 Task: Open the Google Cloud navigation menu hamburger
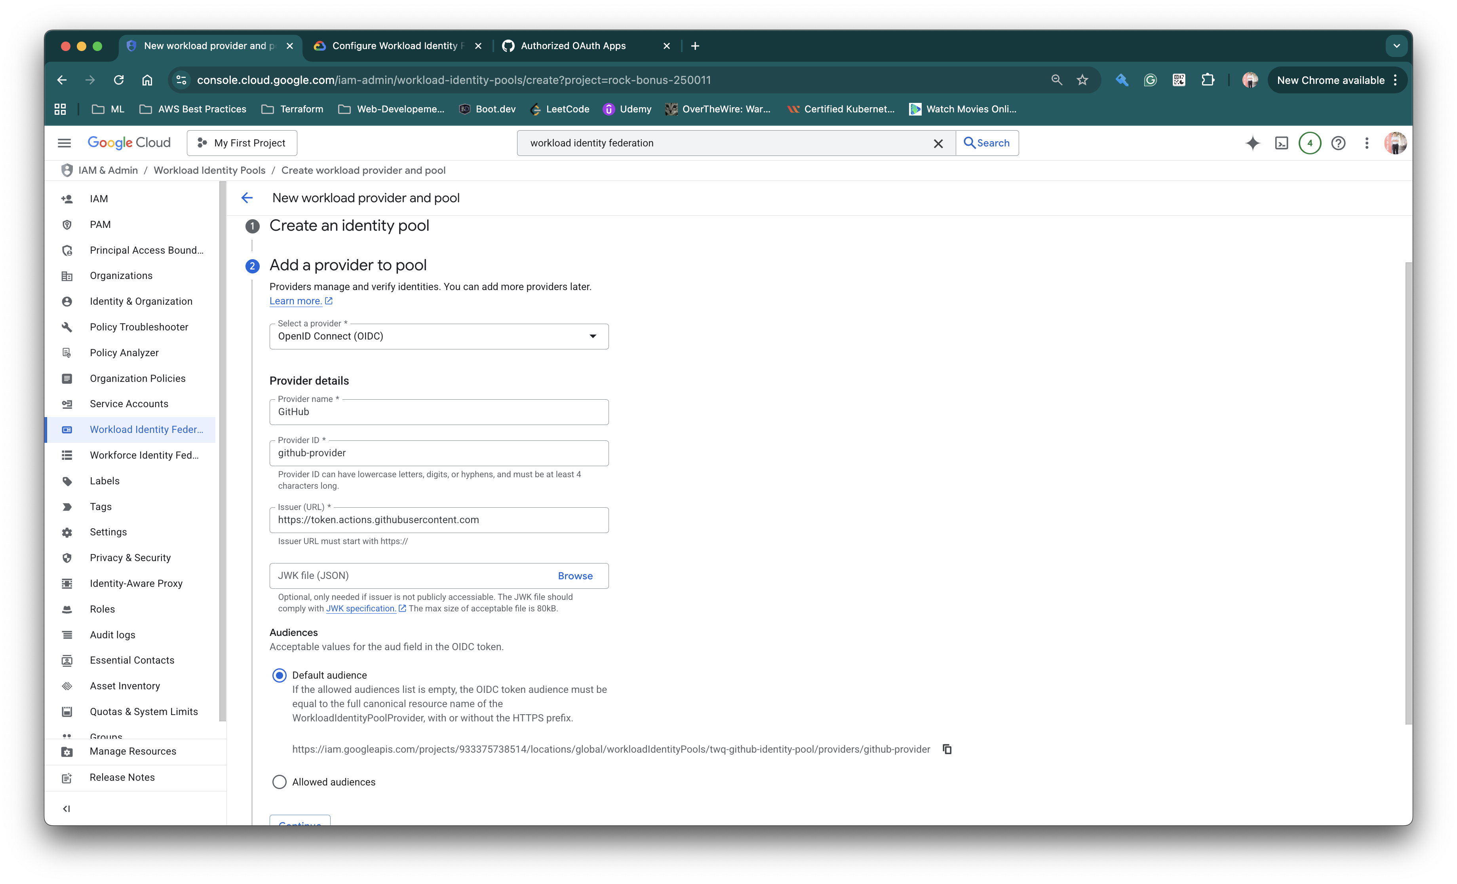click(65, 143)
